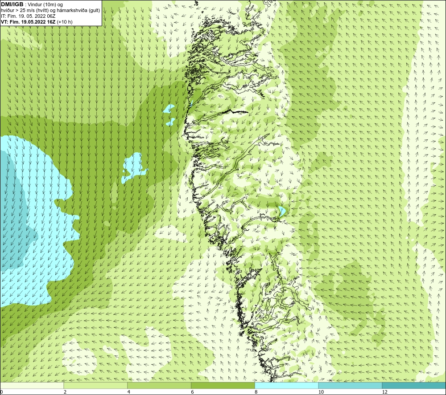Screen dimensions: 446x395
Task: Click the 0–2 m/s palest legend swatch
Action: (32, 385)
